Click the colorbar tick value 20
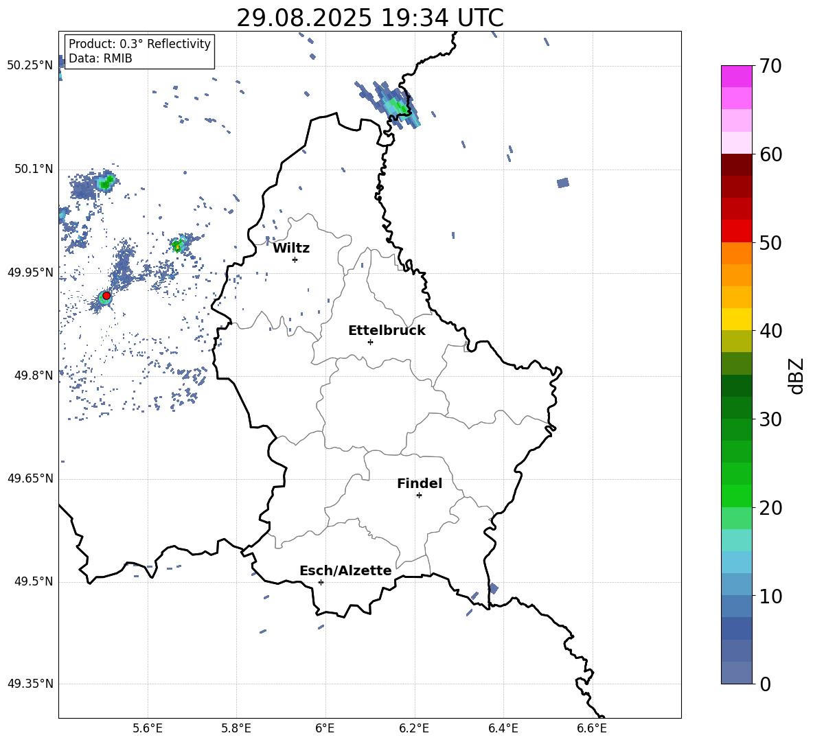The width and height of the screenshot is (813, 742). point(771,508)
